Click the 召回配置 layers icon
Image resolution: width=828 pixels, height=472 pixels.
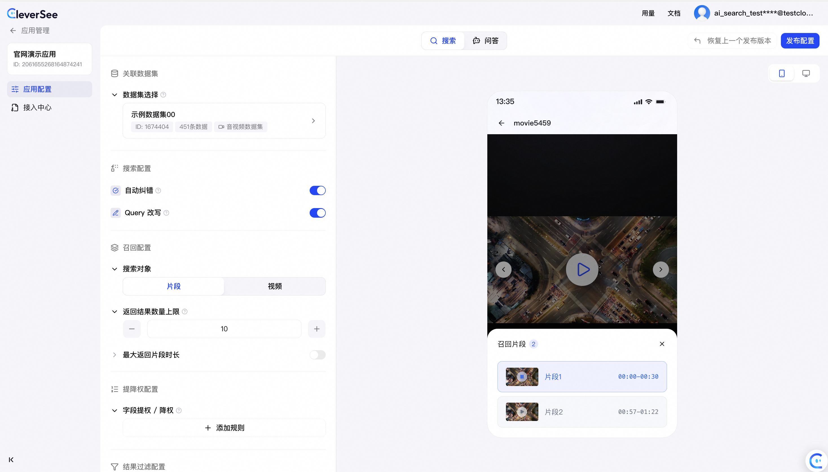[x=114, y=248]
